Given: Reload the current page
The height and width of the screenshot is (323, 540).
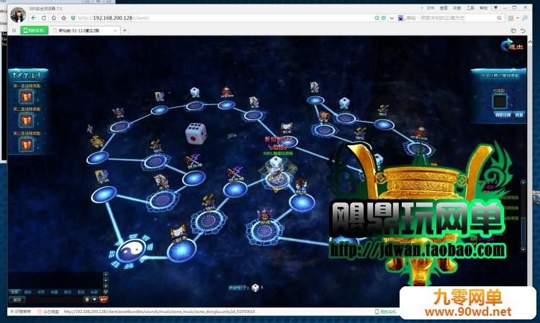Looking at the screenshot, I should click(44, 18).
